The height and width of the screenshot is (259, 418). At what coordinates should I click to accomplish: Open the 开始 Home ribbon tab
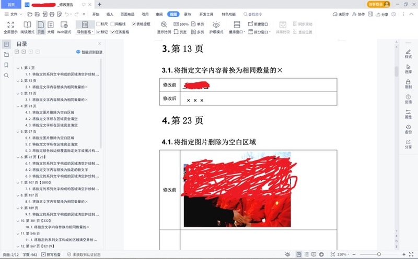96,14
